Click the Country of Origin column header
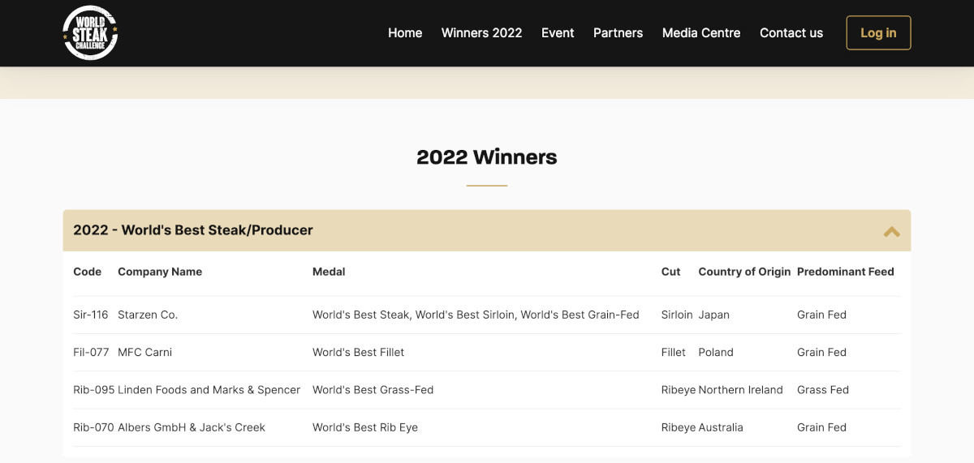 744,272
